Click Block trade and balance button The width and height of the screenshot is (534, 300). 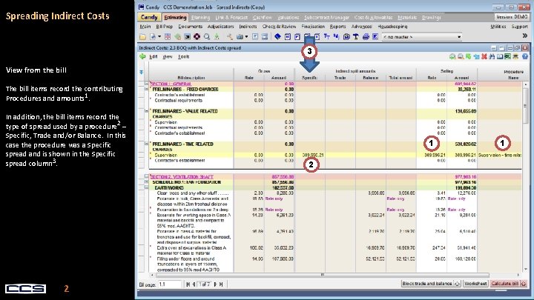[431, 283]
